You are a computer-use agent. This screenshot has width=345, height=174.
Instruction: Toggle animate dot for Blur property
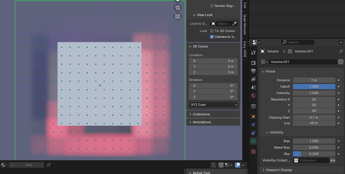tap(339, 154)
